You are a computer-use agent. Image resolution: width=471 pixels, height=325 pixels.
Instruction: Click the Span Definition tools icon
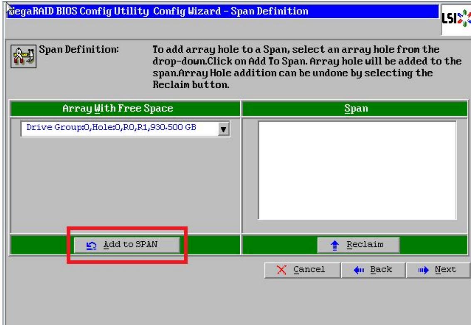(x=23, y=56)
